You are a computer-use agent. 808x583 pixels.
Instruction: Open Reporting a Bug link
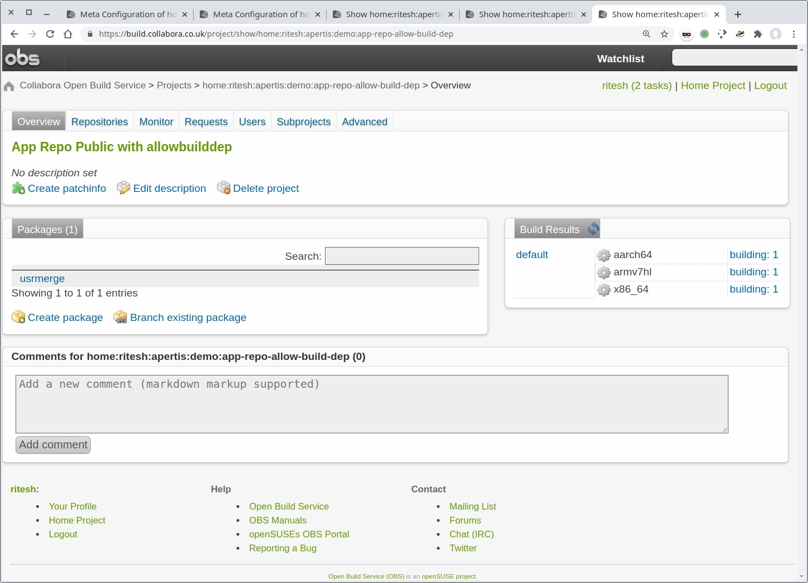click(283, 548)
